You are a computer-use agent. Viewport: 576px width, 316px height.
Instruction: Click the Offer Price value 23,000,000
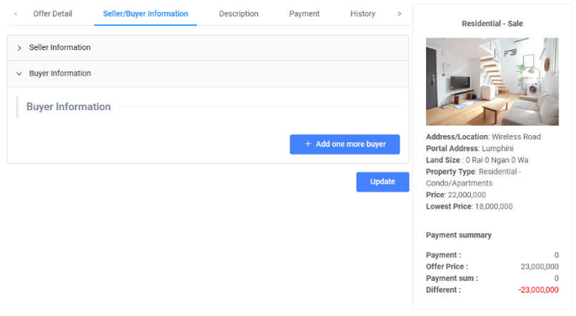click(540, 267)
